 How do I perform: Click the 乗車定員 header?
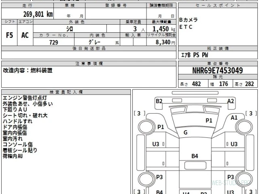click(133, 22)
